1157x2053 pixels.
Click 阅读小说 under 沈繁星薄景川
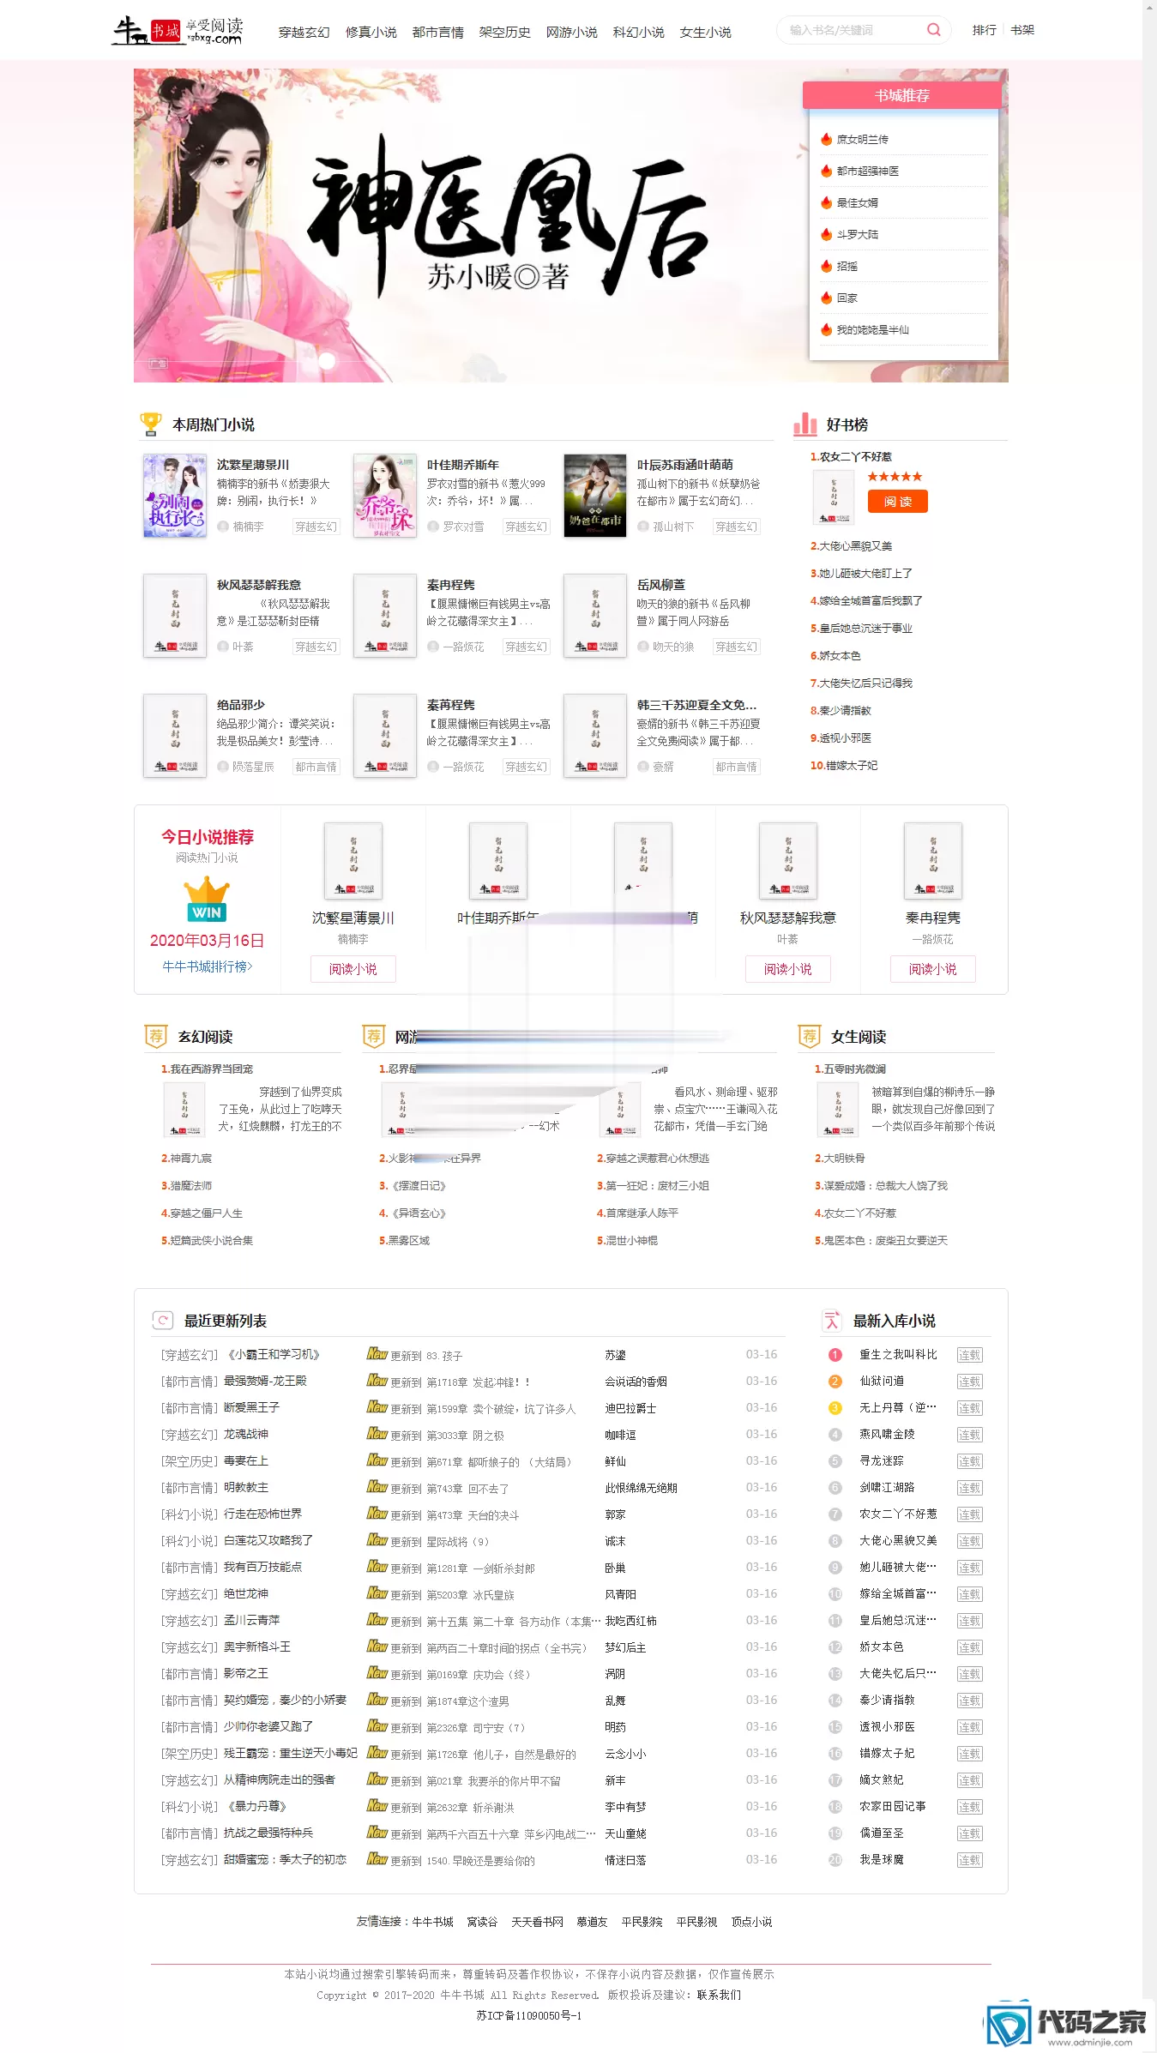[353, 969]
